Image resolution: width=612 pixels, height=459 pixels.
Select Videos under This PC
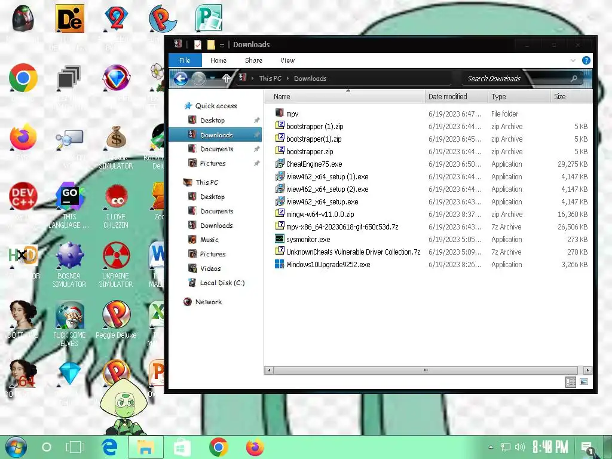[210, 268]
